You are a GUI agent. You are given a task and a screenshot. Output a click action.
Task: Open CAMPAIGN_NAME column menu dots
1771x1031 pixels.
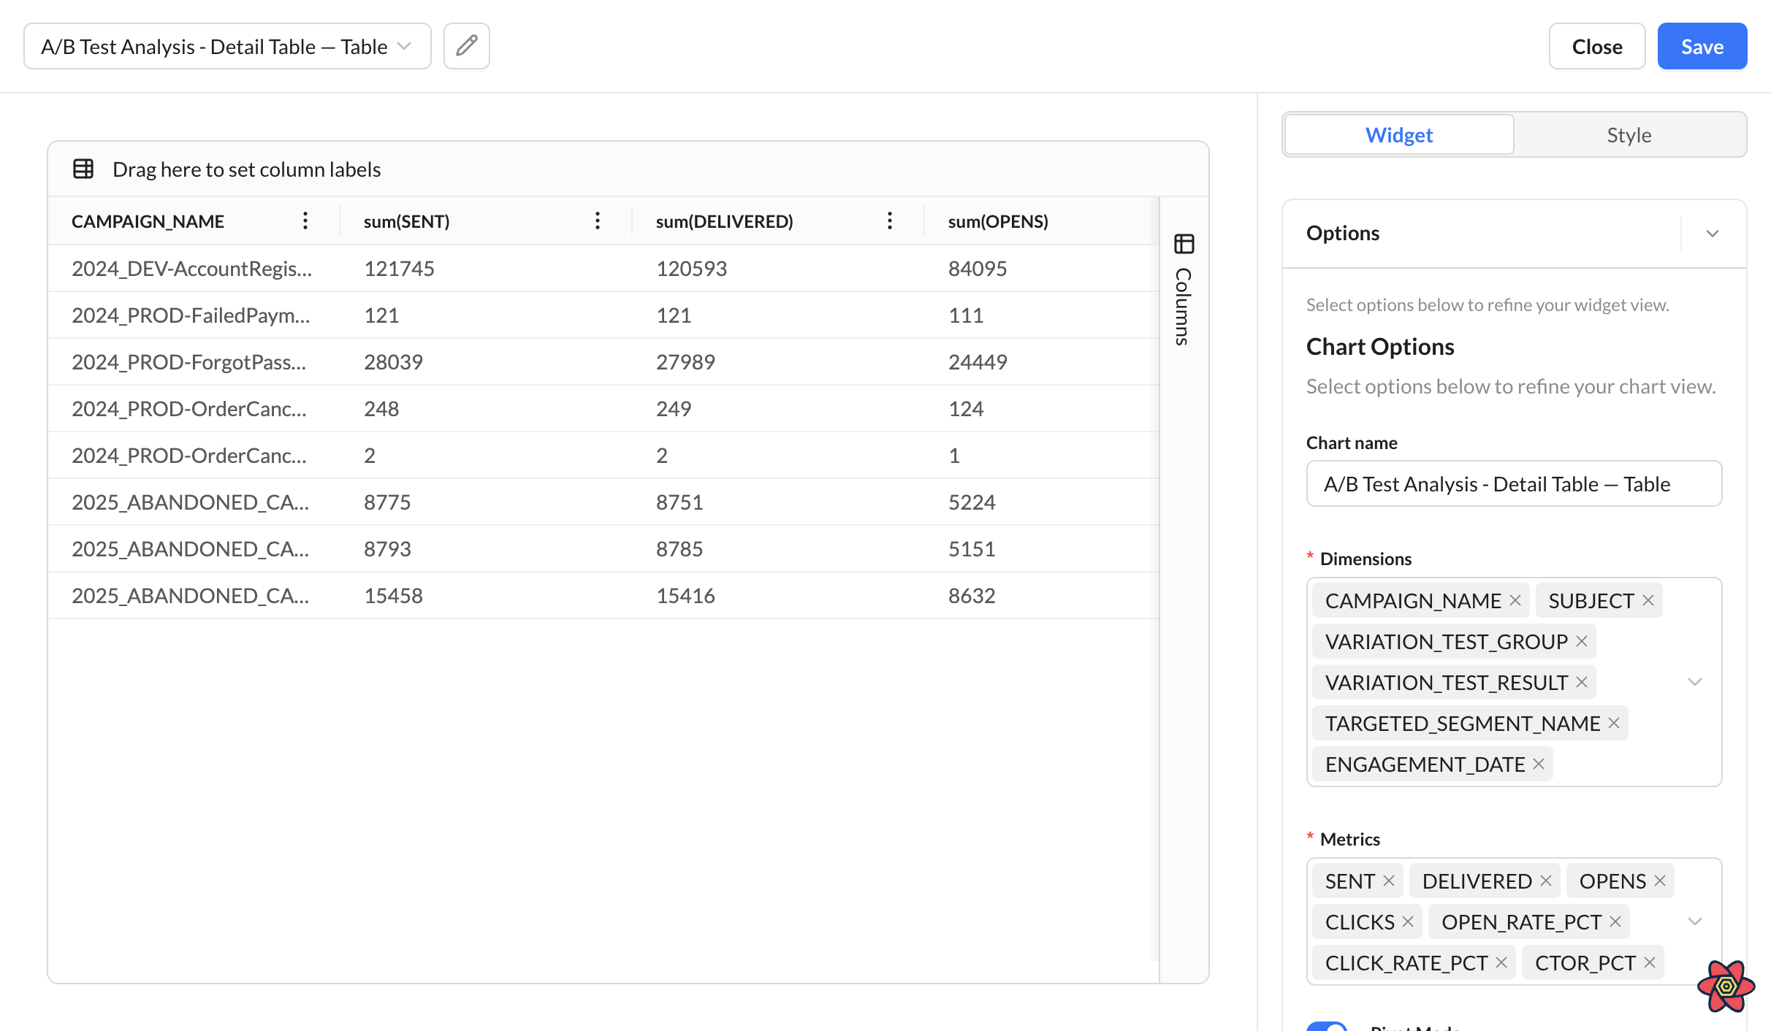[305, 221]
